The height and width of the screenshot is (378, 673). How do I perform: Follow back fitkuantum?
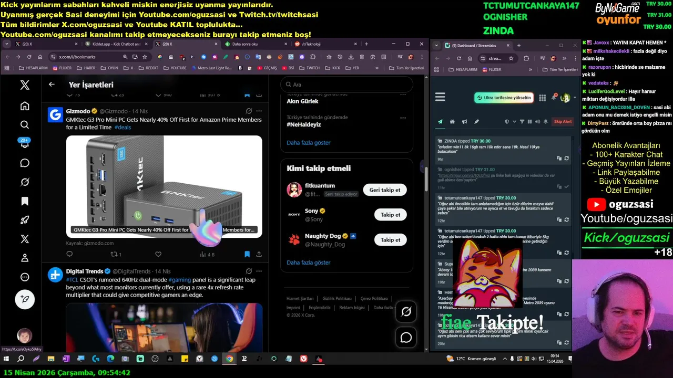coord(385,190)
